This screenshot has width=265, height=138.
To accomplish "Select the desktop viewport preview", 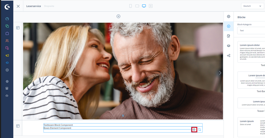I will (x=144, y=6).
